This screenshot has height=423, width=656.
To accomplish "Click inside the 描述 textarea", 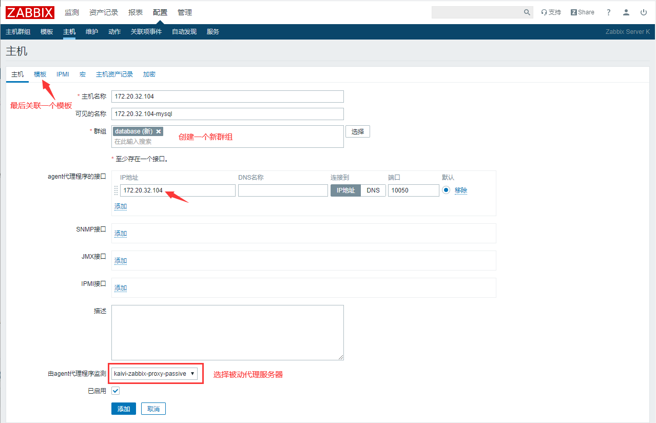I will tap(227, 333).
